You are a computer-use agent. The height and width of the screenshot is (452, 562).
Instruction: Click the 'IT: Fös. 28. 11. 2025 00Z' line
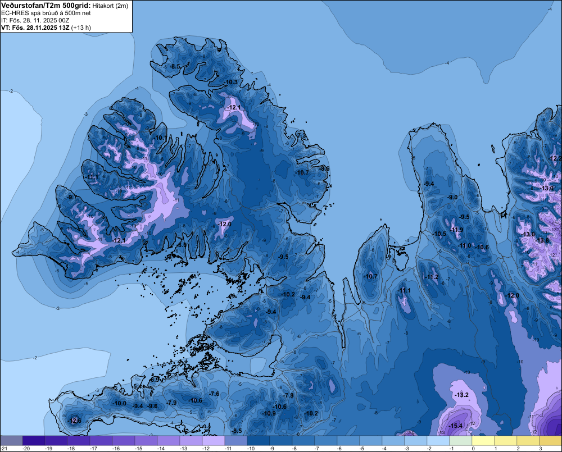tap(35, 20)
